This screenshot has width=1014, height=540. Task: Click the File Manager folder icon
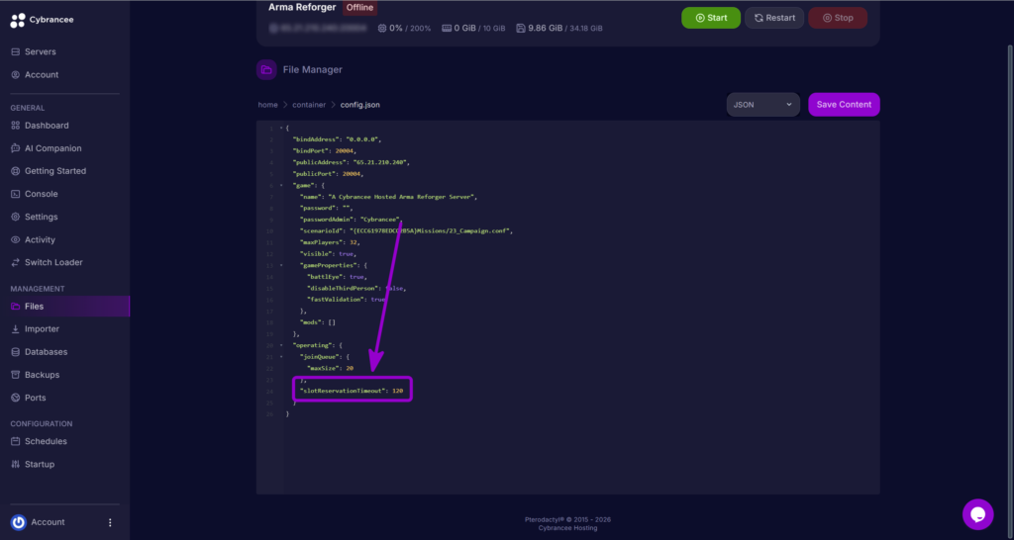pyautogui.click(x=266, y=70)
